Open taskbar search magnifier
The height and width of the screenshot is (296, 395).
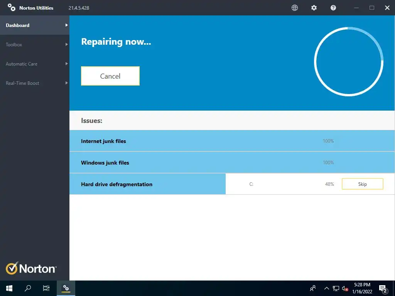(28, 288)
